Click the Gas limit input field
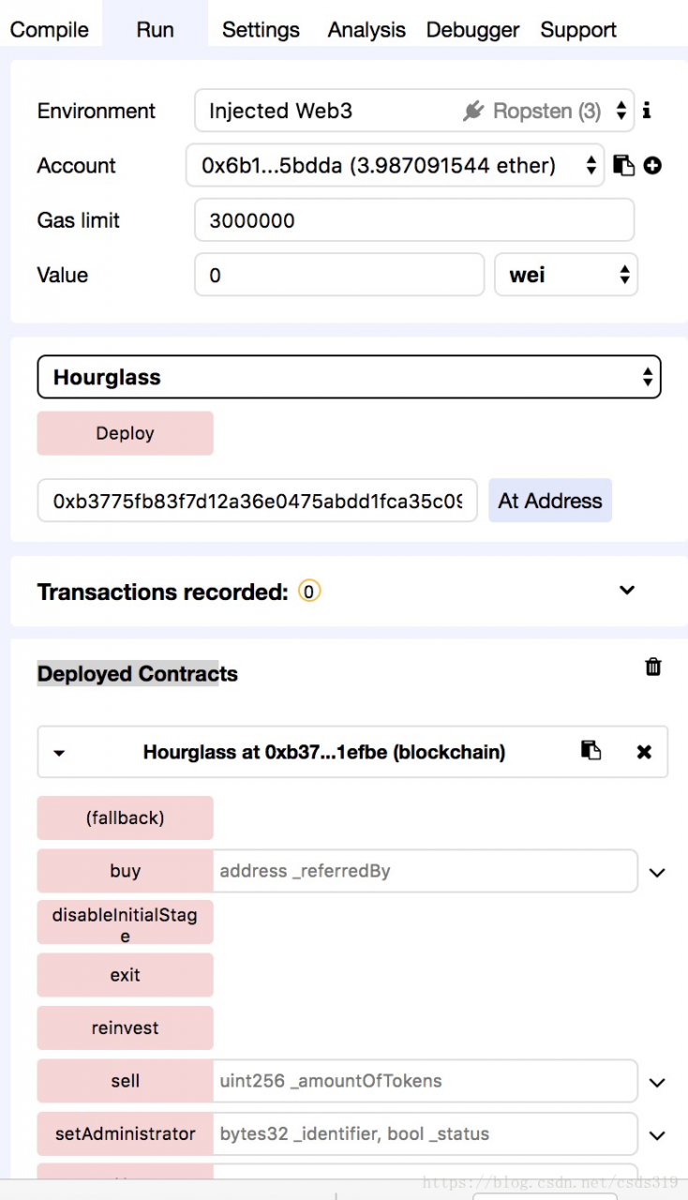 414,220
